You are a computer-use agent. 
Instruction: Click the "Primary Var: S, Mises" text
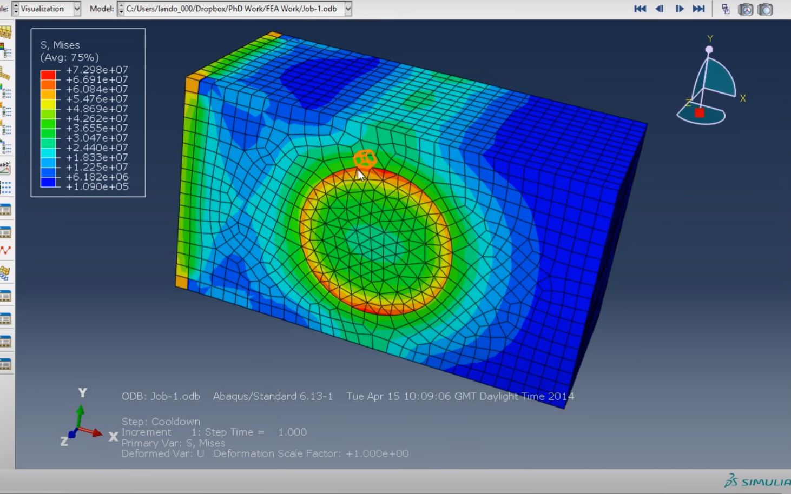tap(173, 443)
